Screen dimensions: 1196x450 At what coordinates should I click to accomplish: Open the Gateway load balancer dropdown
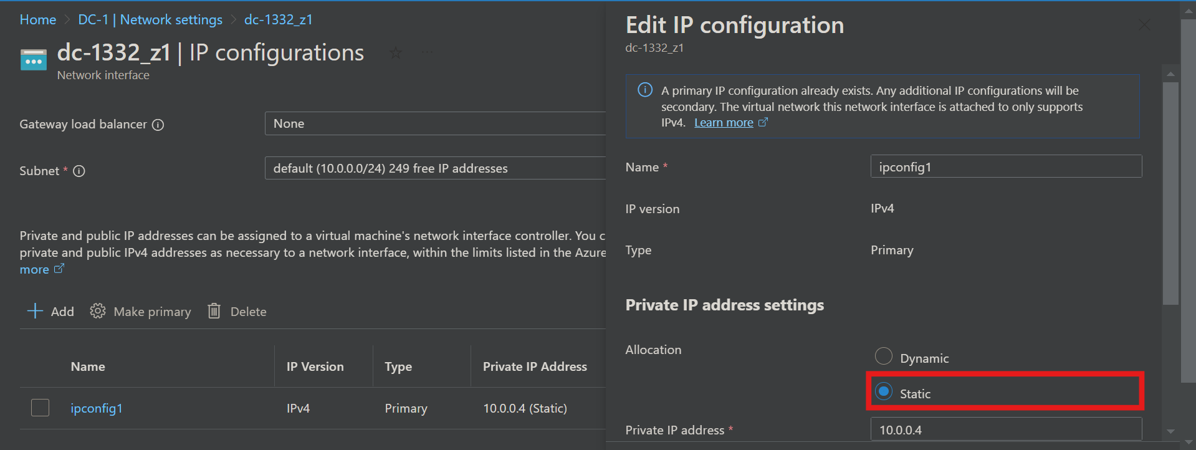click(436, 123)
